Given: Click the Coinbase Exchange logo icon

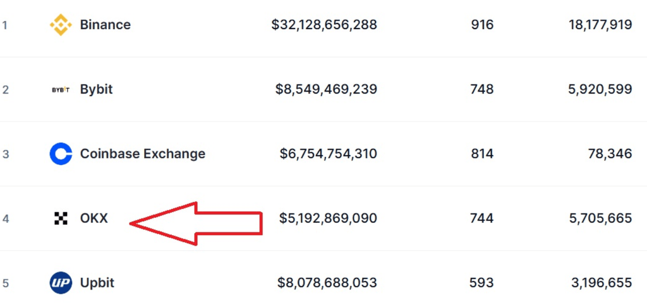Looking at the screenshot, I should click(x=61, y=153).
